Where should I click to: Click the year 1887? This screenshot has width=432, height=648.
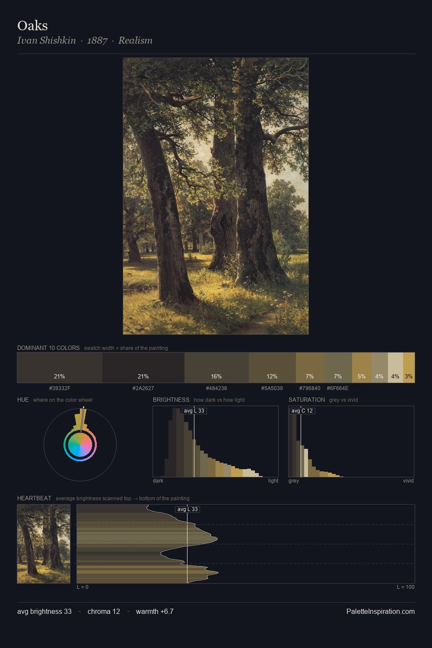tap(97, 41)
